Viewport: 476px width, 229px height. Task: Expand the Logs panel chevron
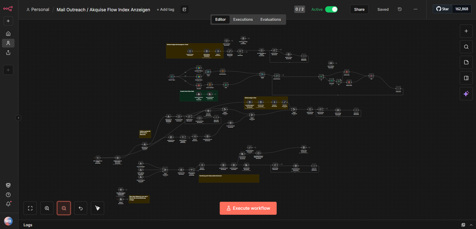471,225
